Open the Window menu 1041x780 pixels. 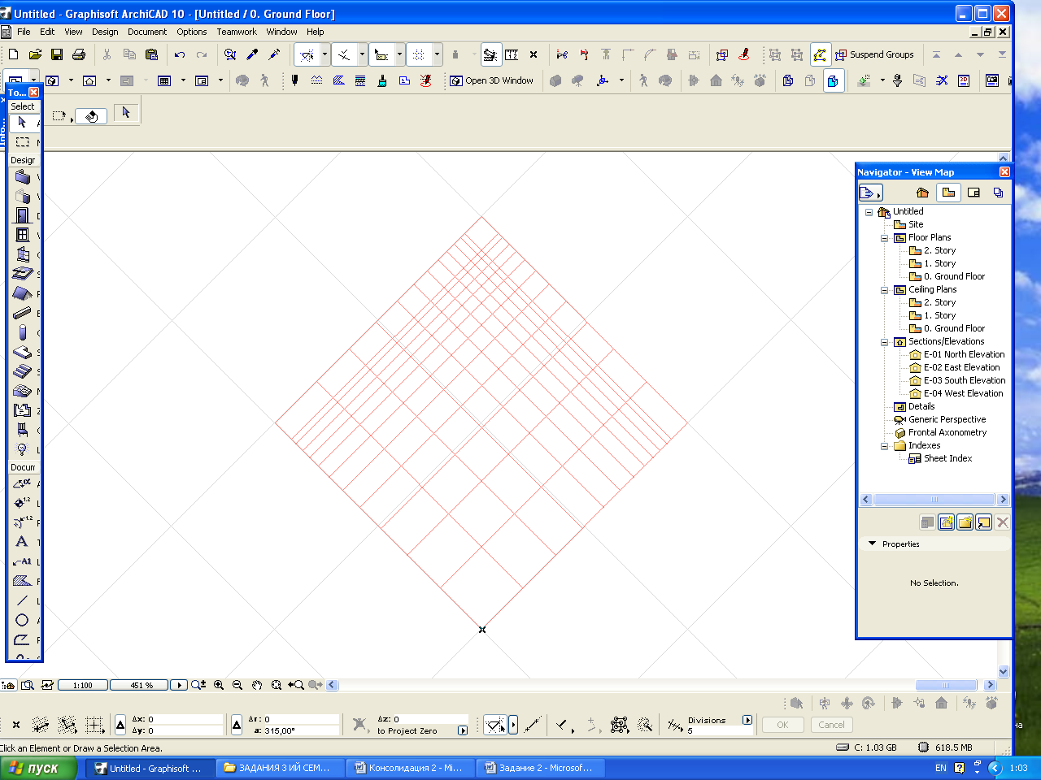pyautogui.click(x=281, y=32)
